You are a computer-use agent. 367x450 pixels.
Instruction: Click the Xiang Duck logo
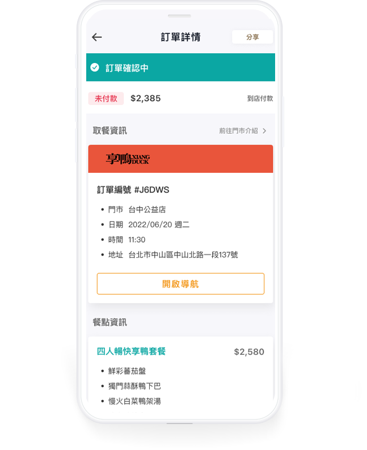[128, 159]
